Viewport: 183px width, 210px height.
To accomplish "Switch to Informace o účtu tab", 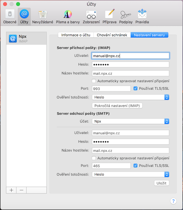I will [76, 35].
